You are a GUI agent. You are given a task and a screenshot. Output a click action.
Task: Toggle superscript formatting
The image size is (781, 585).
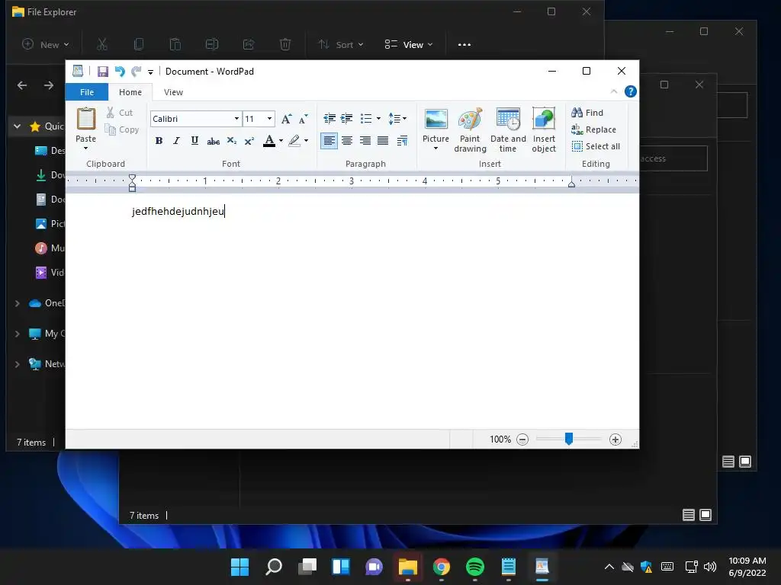tap(249, 141)
